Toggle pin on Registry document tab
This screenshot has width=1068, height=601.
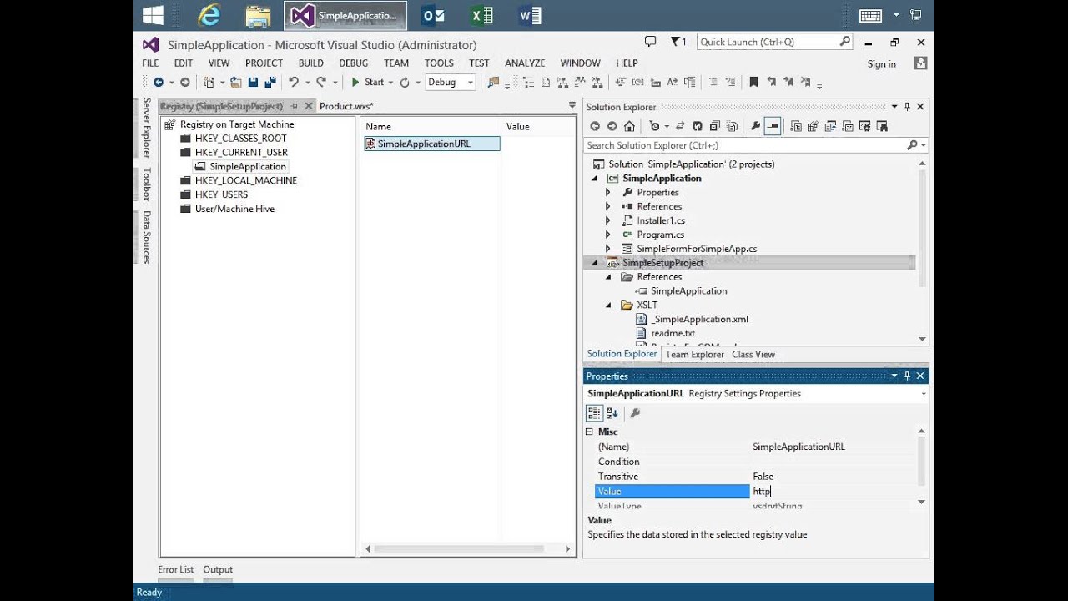click(x=294, y=106)
